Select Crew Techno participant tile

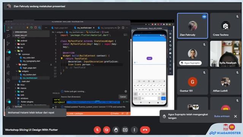226,26
